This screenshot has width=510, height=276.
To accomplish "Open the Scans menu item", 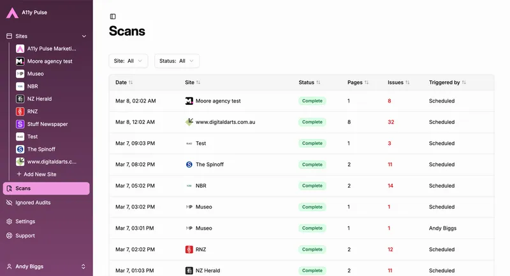I will click(46, 188).
